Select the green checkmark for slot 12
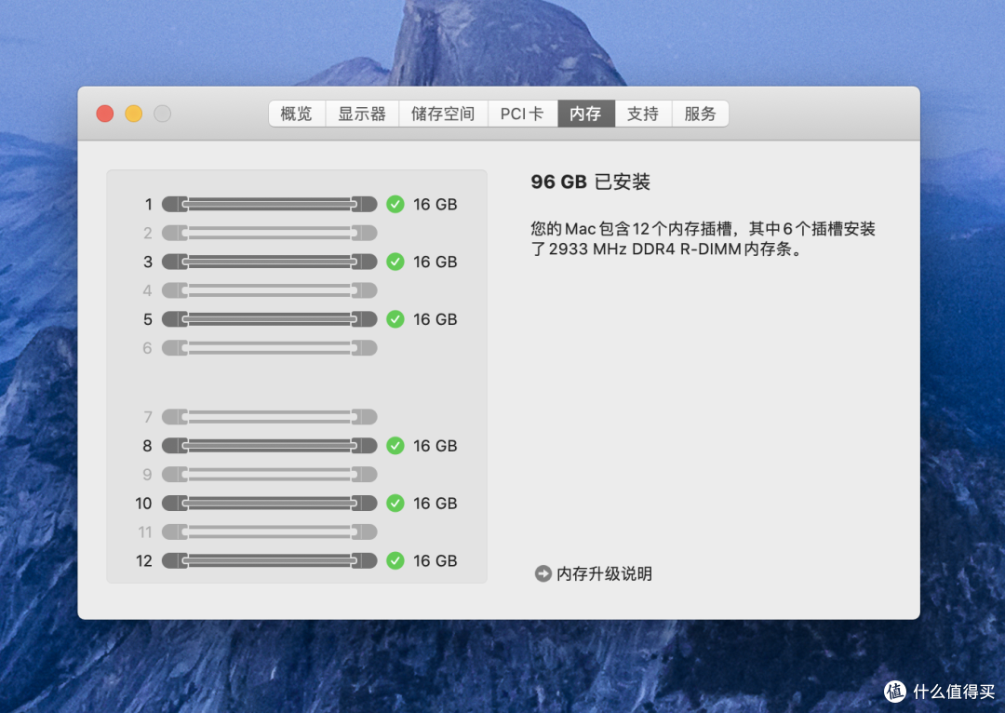This screenshot has height=713, width=1005. pos(395,560)
